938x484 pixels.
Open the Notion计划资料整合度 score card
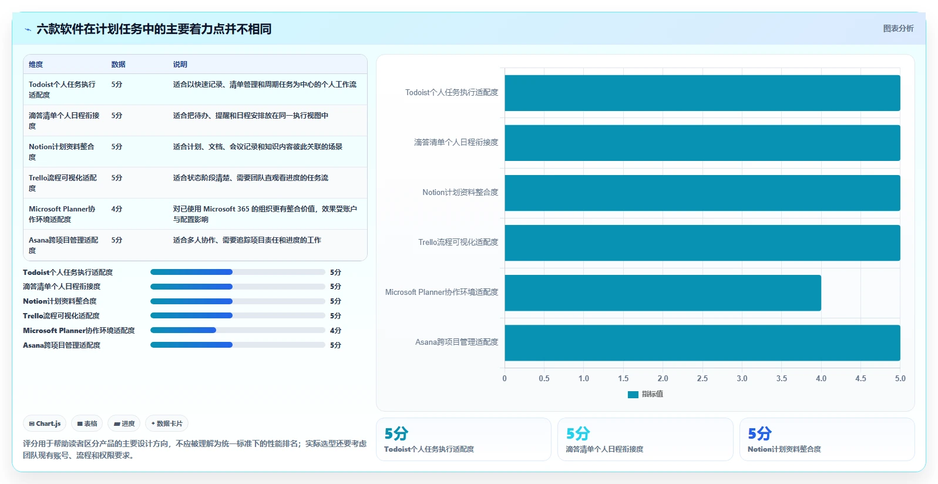[827, 439]
